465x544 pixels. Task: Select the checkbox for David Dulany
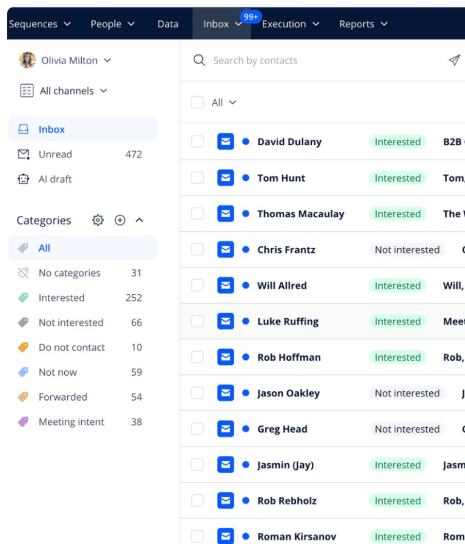(x=197, y=142)
